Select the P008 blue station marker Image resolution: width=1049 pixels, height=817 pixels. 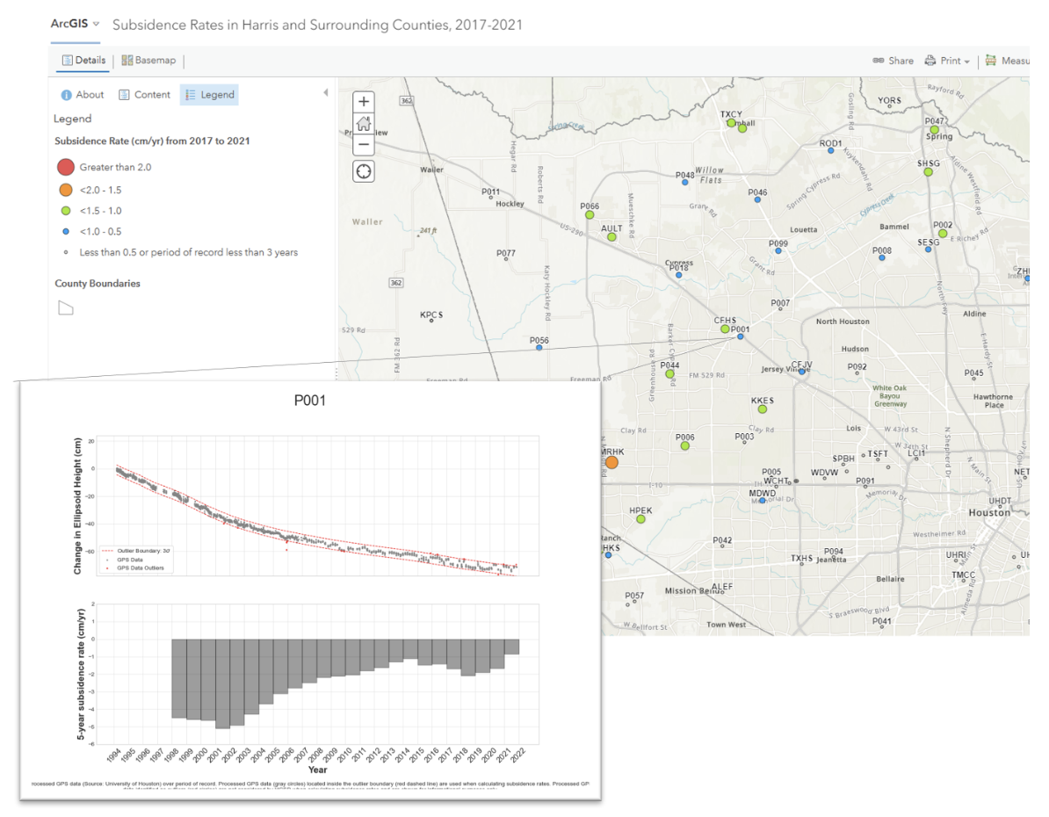(882, 257)
